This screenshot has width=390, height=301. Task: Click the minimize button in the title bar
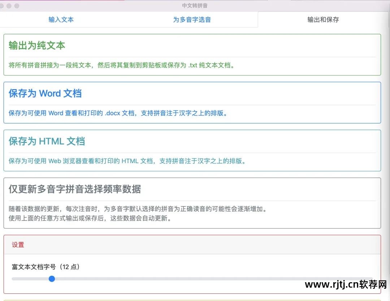tap(9, 6)
